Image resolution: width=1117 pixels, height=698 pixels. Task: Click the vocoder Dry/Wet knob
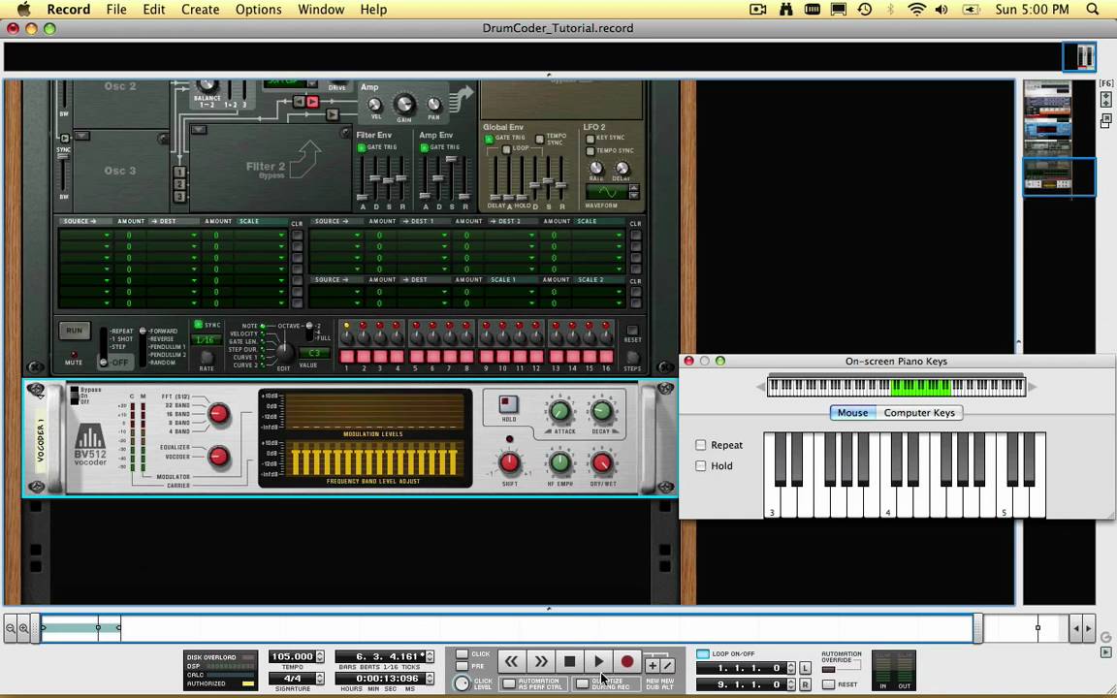602,463
